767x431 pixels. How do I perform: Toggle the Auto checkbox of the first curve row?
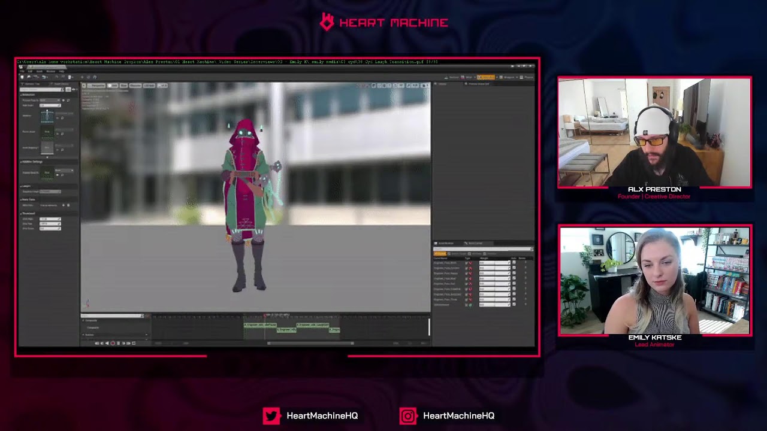pyautogui.click(x=514, y=262)
